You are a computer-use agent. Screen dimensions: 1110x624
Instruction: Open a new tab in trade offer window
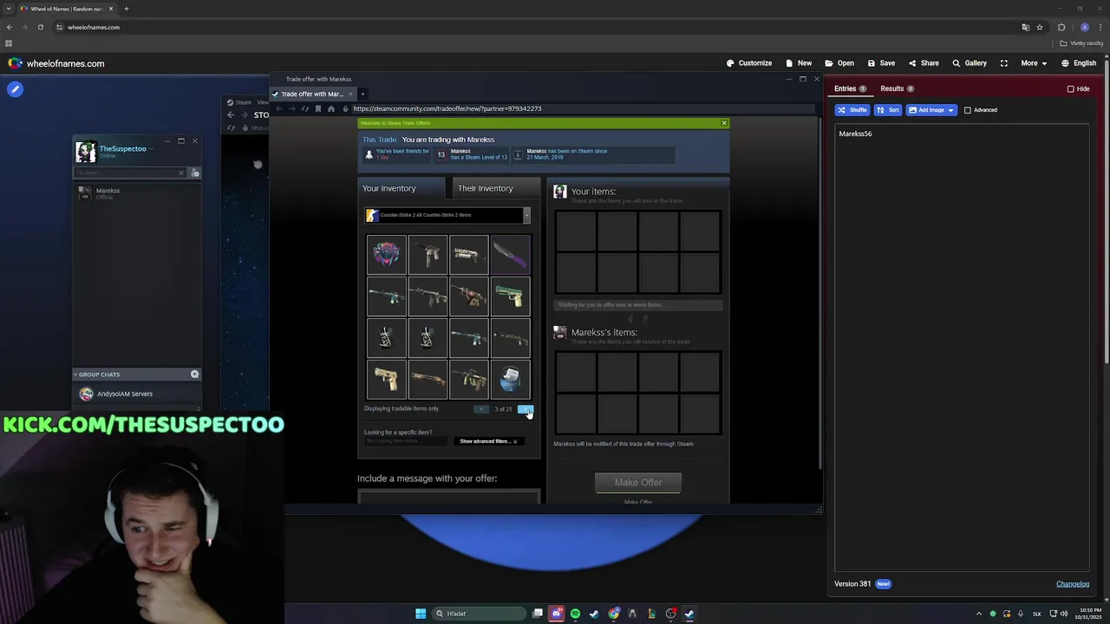click(362, 94)
